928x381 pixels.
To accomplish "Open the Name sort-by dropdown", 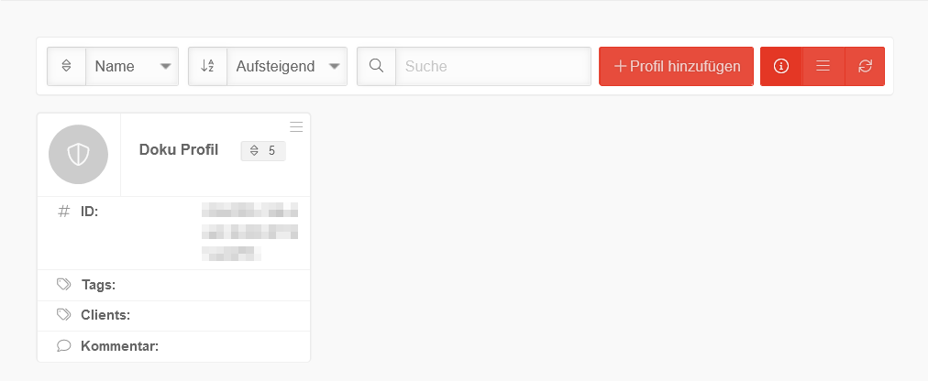I will 132,66.
